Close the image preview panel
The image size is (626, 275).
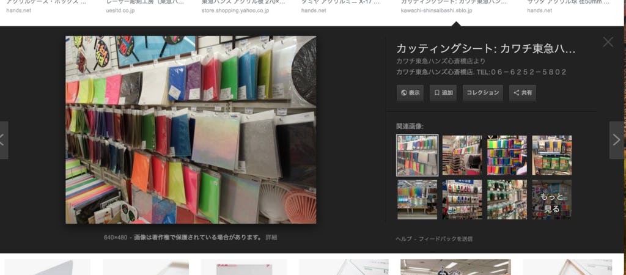pos(608,42)
